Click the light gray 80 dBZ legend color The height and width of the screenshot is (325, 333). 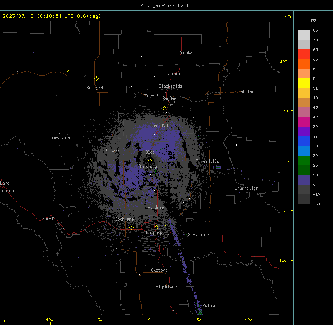[304, 35]
